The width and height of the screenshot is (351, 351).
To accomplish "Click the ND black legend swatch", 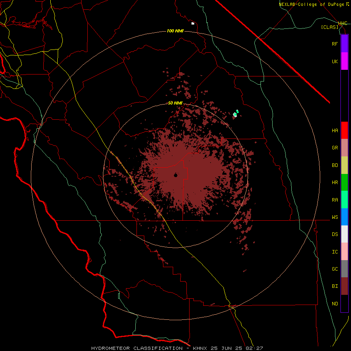I will click(x=344, y=303).
